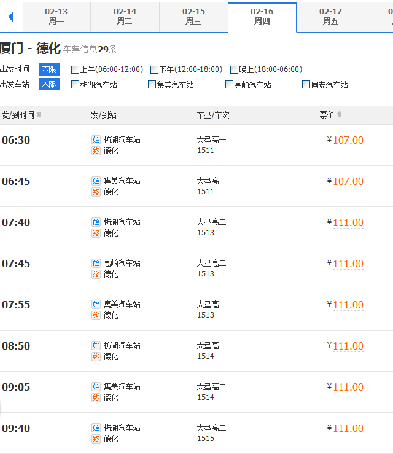The height and width of the screenshot is (454, 393).
Task: Click 高崎汽车站 in the 07:45 row
Action: (122, 263)
